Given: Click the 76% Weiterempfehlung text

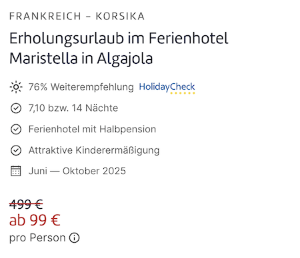Looking at the screenshot, I should click(81, 87).
